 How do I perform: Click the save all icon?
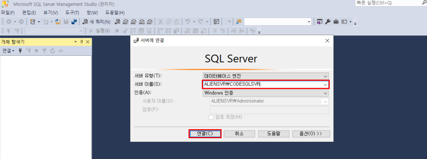(x=74, y=22)
